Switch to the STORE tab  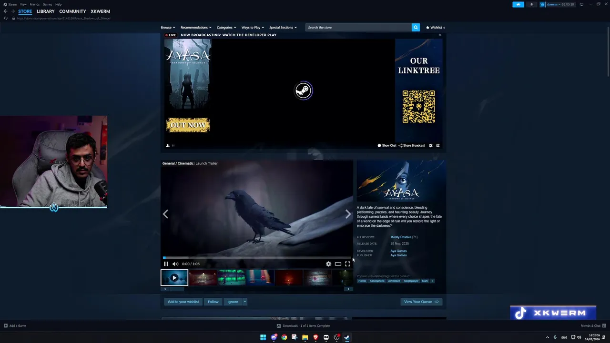[x=25, y=11]
